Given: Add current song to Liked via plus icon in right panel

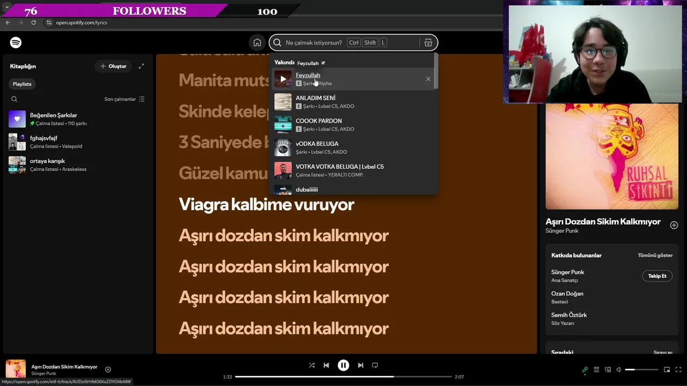Looking at the screenshot, I should pos(674,225).
